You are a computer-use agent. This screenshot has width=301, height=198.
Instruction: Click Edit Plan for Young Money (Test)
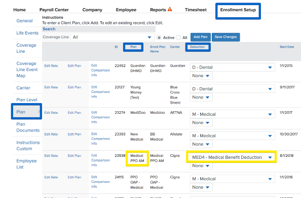click(74, 87)
